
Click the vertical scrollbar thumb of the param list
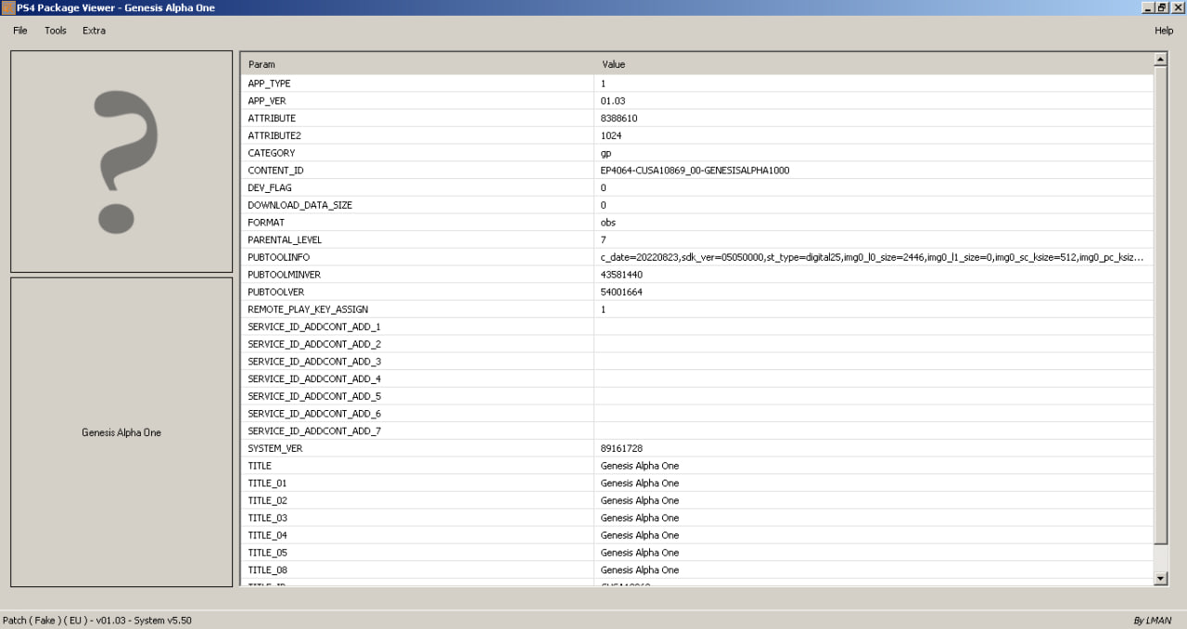[1160, 305]
